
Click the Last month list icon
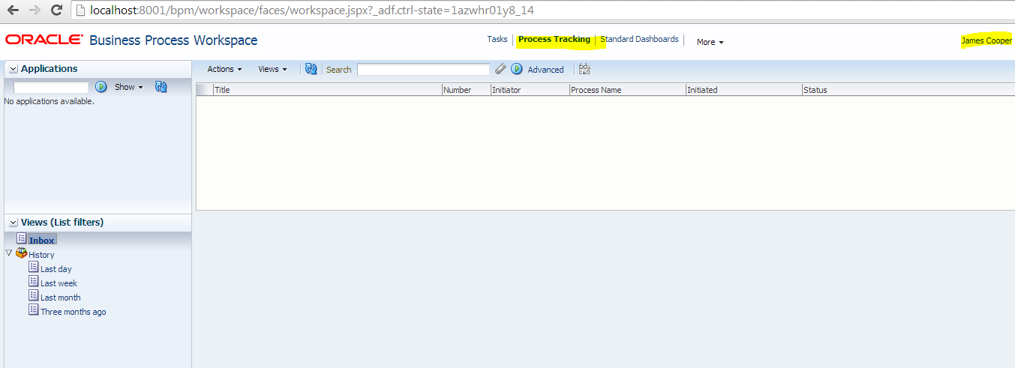[x=34, y=295]
